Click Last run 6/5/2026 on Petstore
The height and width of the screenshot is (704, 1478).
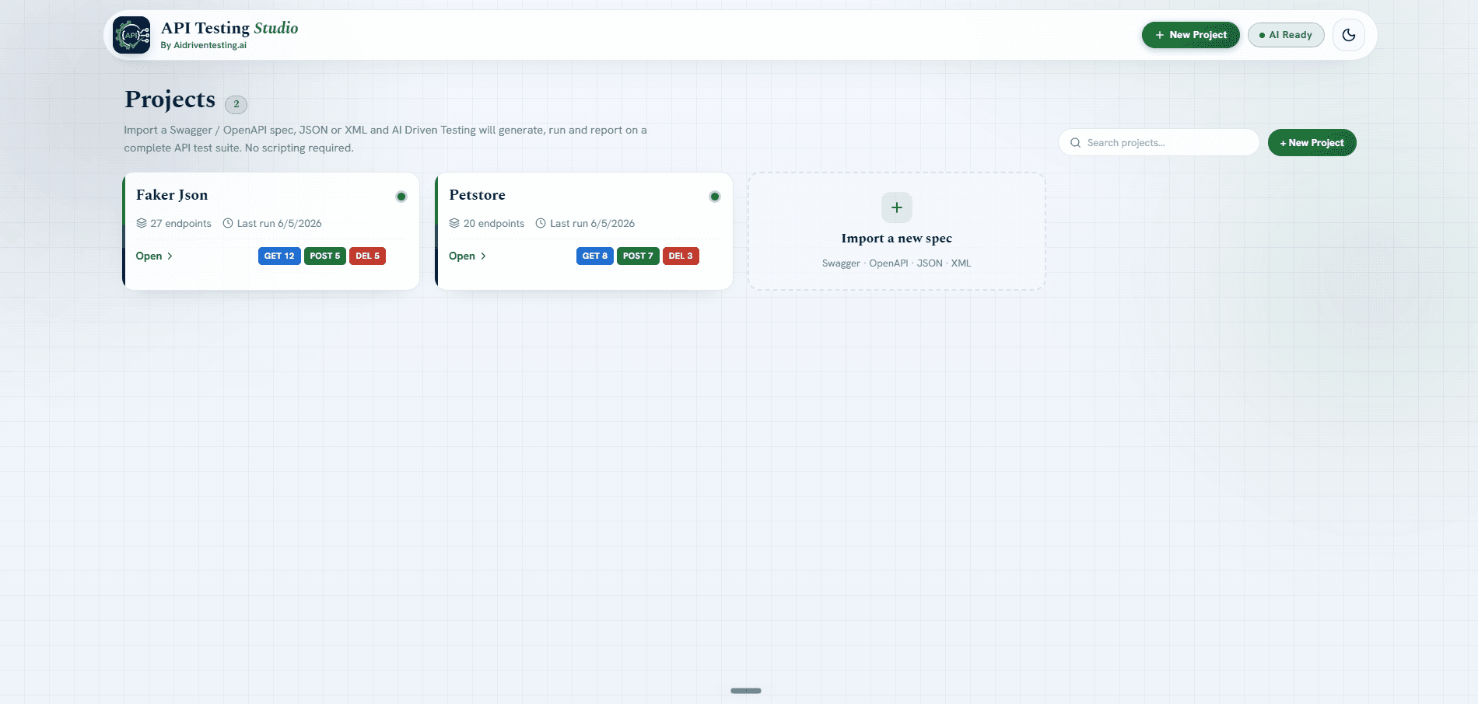click(592, 223)
